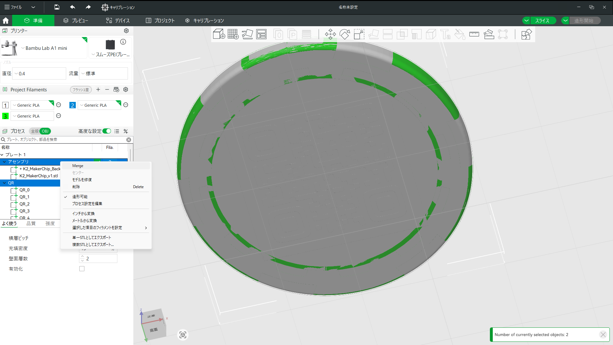Image resolution: width=613 pixels, height=345 pixels.
Task: Open filament 2 Generic PLA dropdown
Action: 99,105
